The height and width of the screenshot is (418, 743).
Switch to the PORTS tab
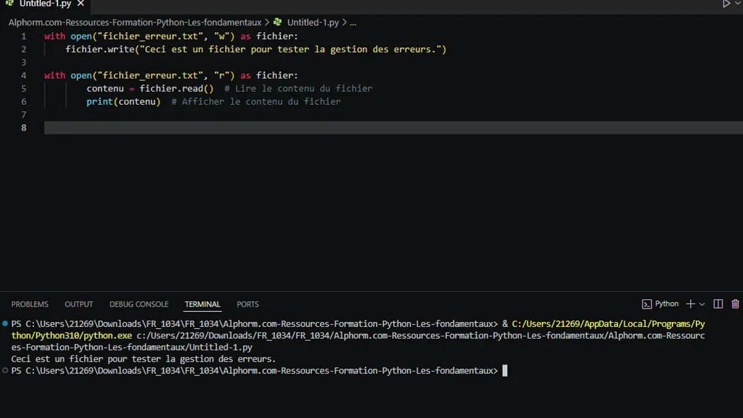[248, 304]
